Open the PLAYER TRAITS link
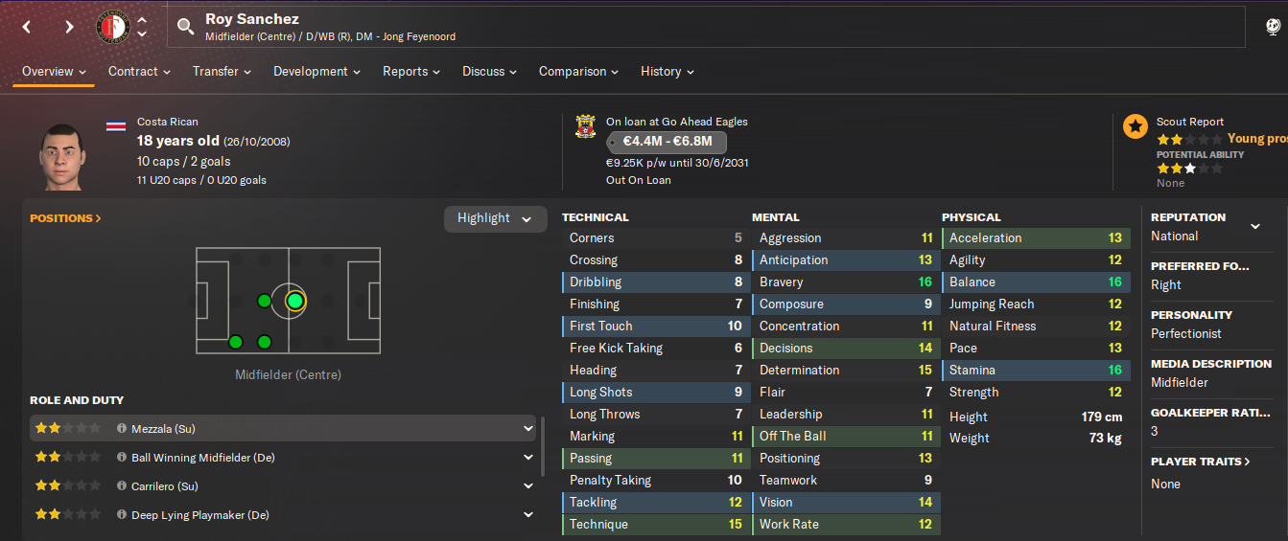Image resolution: width=1288 pixels, height=541 pixels. pyautogui.click(x=1201, y=462)
